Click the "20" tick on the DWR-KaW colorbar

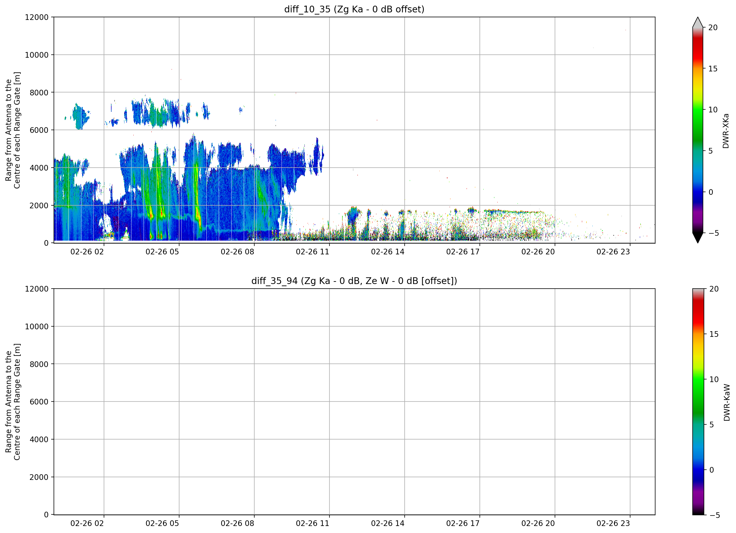point(714,289)
